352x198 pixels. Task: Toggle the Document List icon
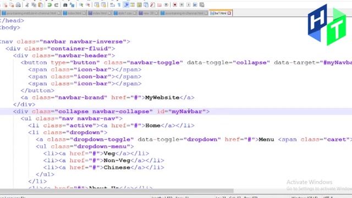tap(146, 5)
